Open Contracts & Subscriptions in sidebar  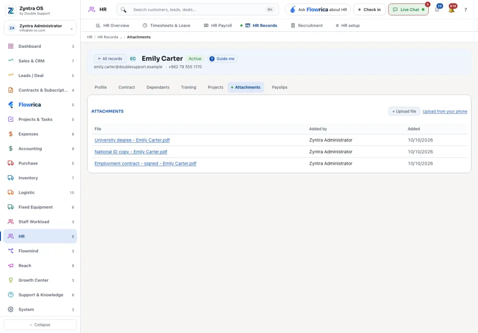click(x=40, y=90)
